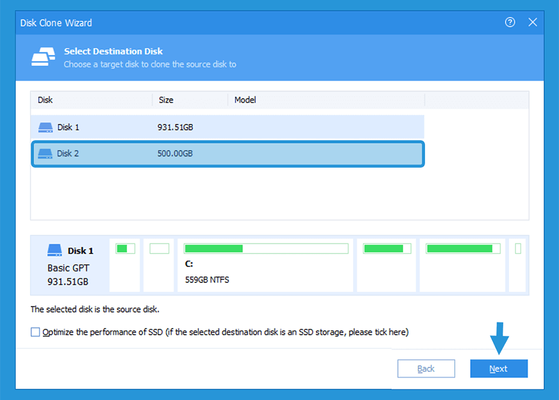The width and height of the screenshot is (559, 400).
Task: Click the Disk 1 icon in partition layout
Action: tap(55, 250)
